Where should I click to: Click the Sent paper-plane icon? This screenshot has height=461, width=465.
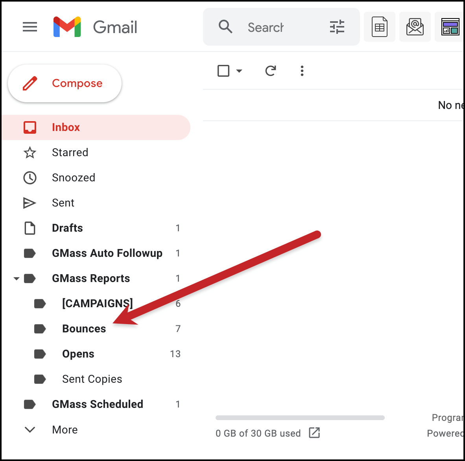coord(30,203)
